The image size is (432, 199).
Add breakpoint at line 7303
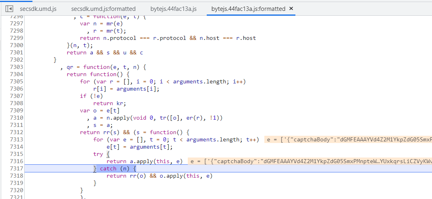tap(16, 67)
